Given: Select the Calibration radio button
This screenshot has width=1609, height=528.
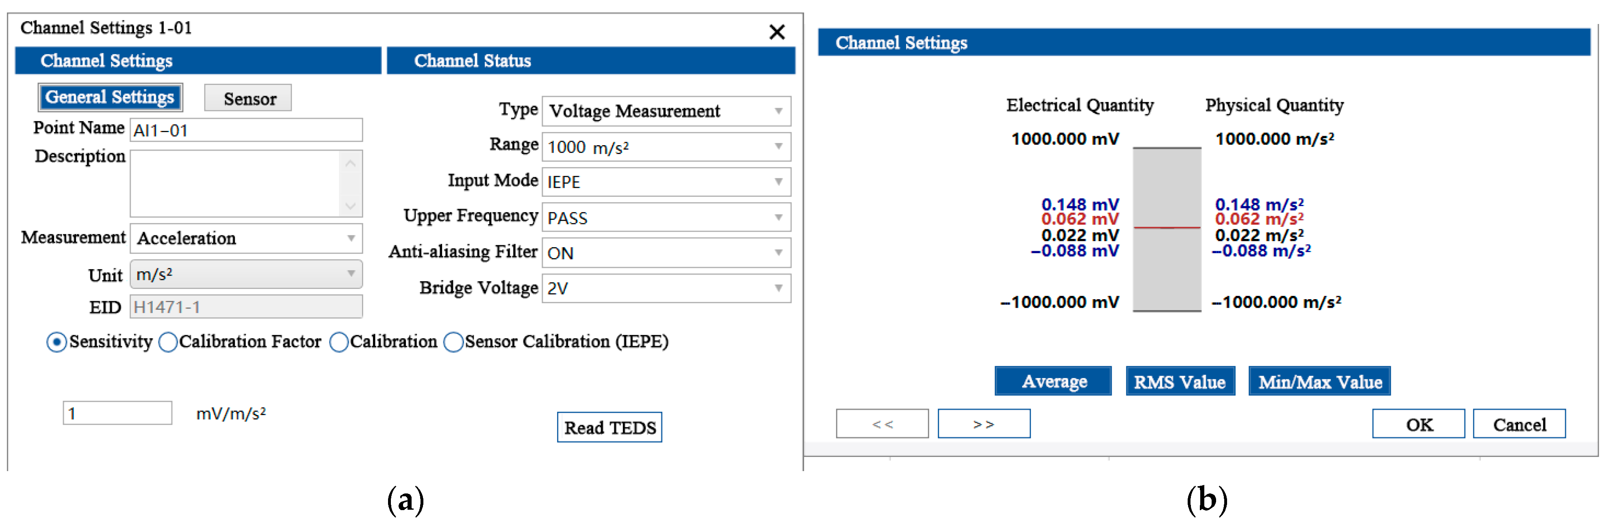Looking at the screenshot, I should [338, 342].
